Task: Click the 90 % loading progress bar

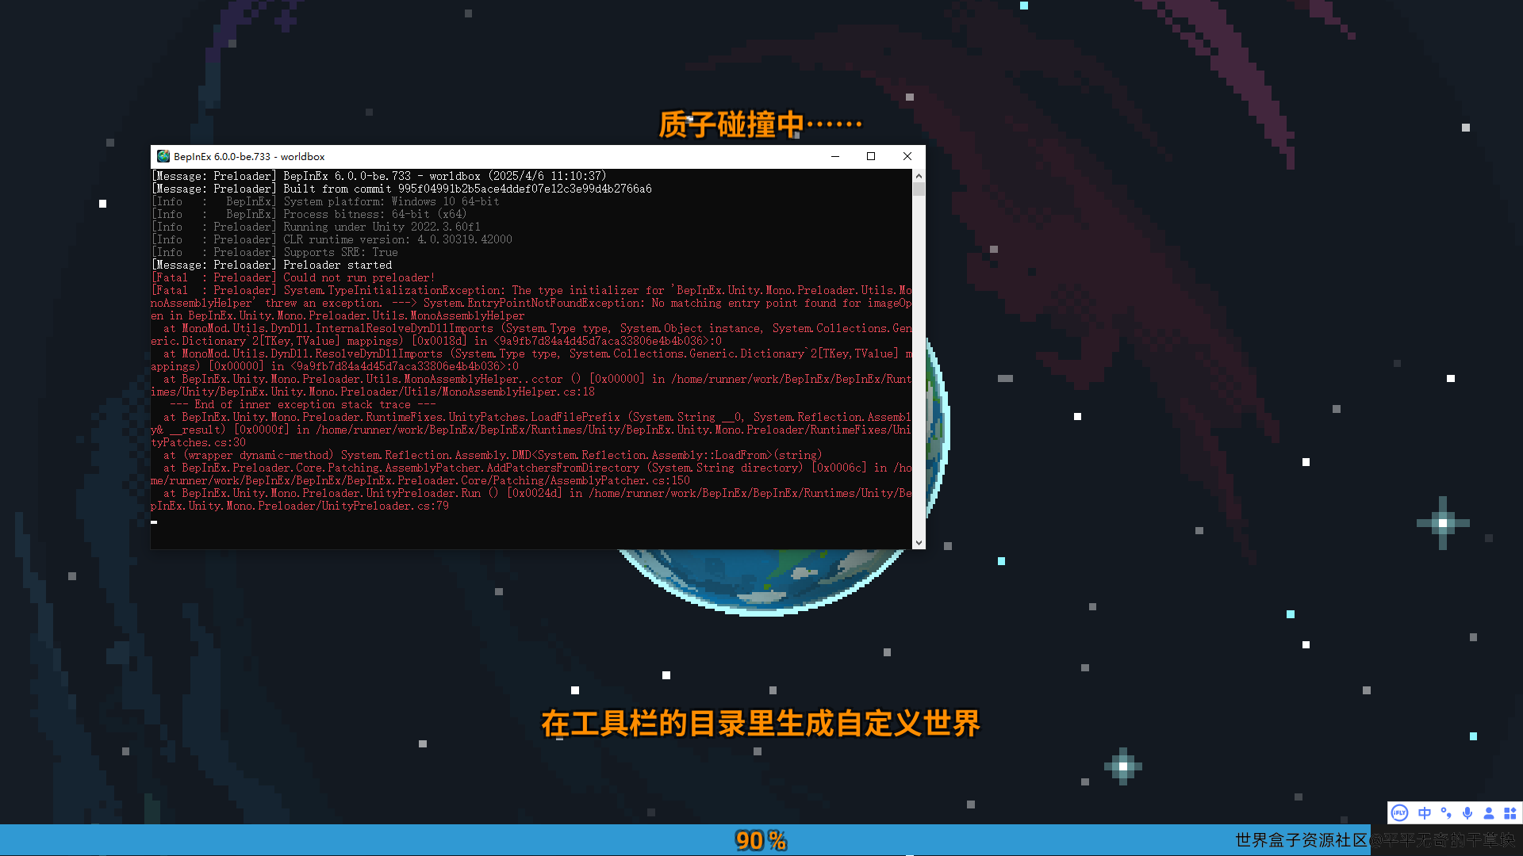Action: (761, 840)
